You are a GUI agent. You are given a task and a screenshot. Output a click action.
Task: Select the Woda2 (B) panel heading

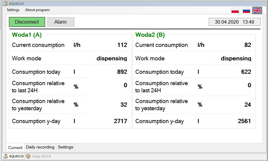pos(150,35)
